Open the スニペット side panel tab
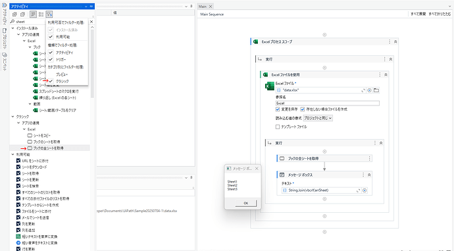The height and width of the screenshot is (251, 454). tap(5, 61)
